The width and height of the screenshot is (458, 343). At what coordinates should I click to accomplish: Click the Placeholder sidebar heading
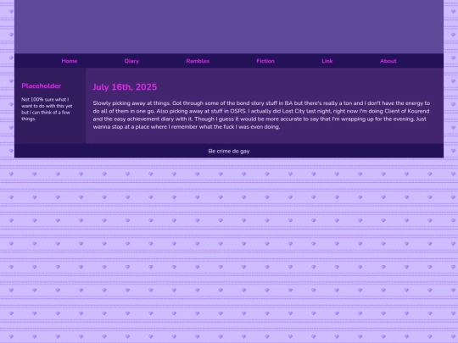[42, 86]
